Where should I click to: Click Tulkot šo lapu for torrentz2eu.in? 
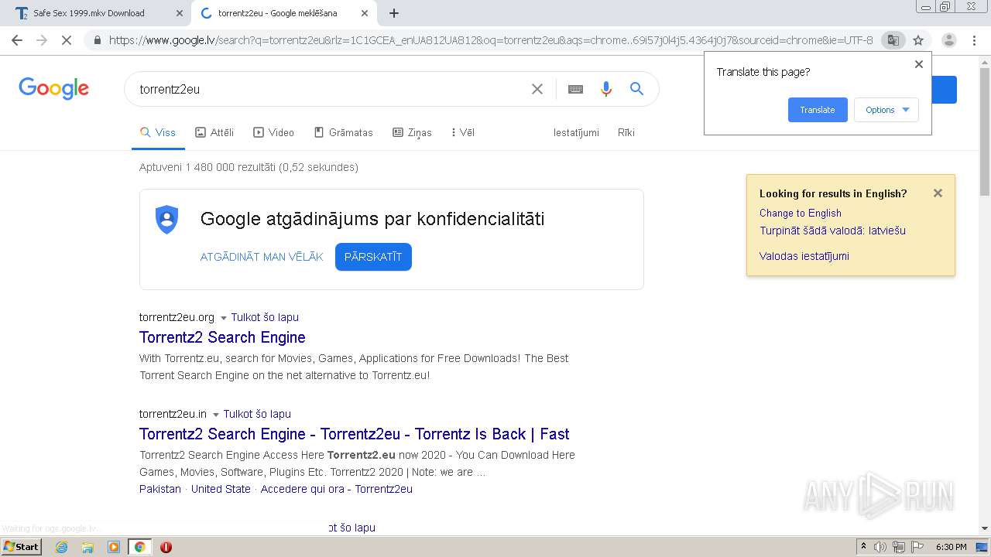(257, 414)
